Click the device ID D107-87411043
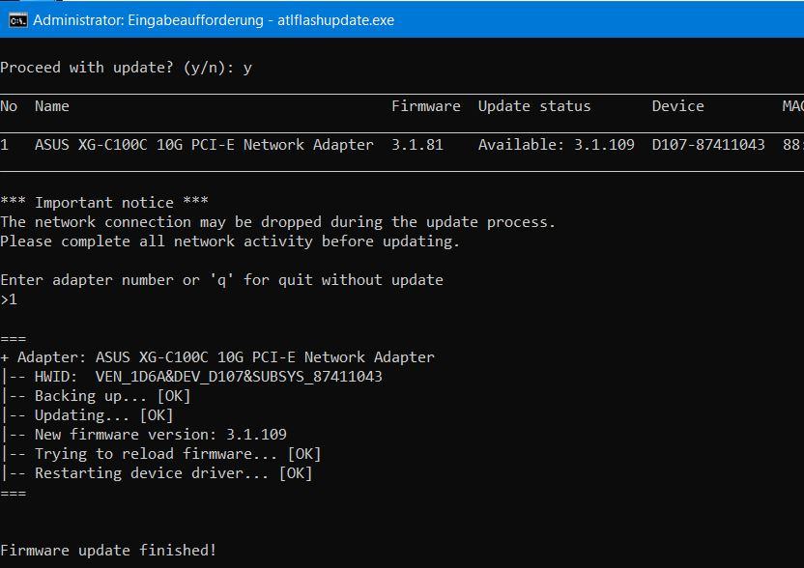The height and width of the screenshot is (568, 804). (708, 145)
